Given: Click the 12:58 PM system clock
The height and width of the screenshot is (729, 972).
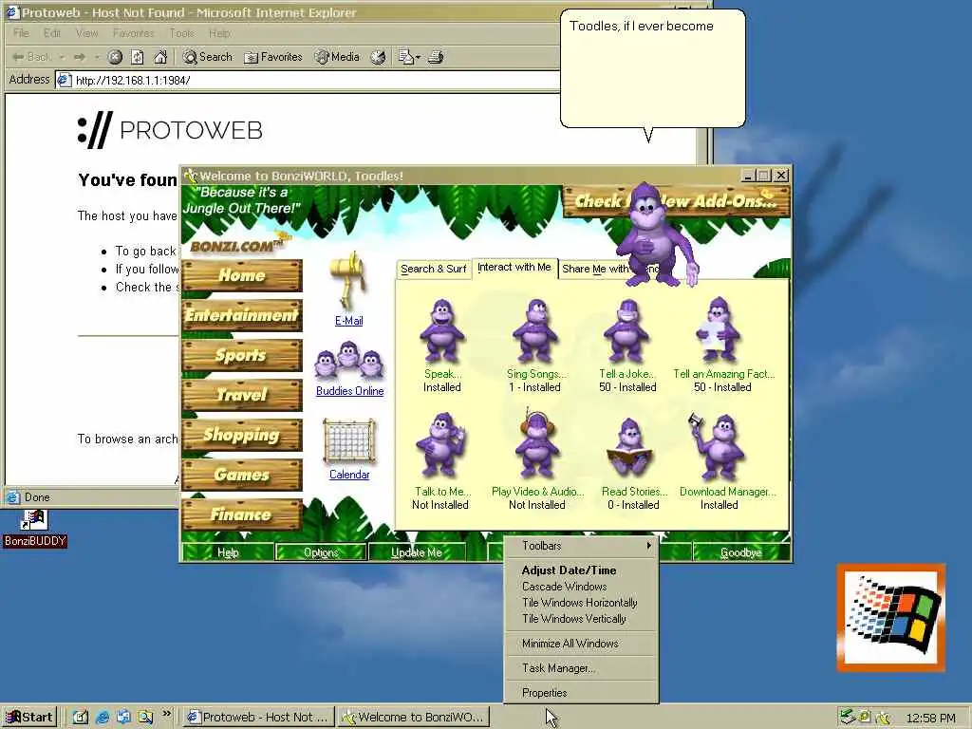Looking at the screenshot, I should [x=930, y=718].
